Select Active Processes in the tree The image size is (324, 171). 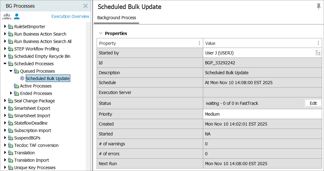(36, 86)
